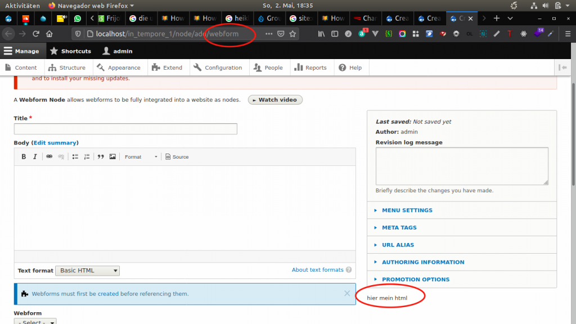Insert a bulleted list
Image resolution: width=576 pixels, height=324 pixels.
pyautogui.click(x=75, y=157)
